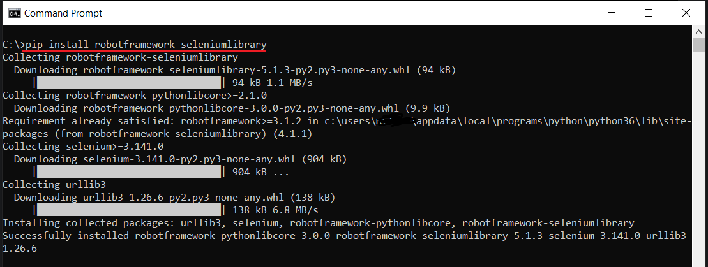Click the Command Prompt system menu icon

tap(15, 13)
